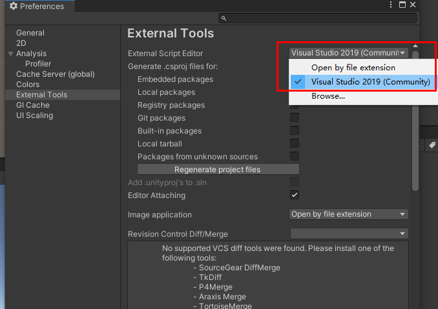438x309 pixels.
Task: Click Local tarball label
Action: pos(160,144)
